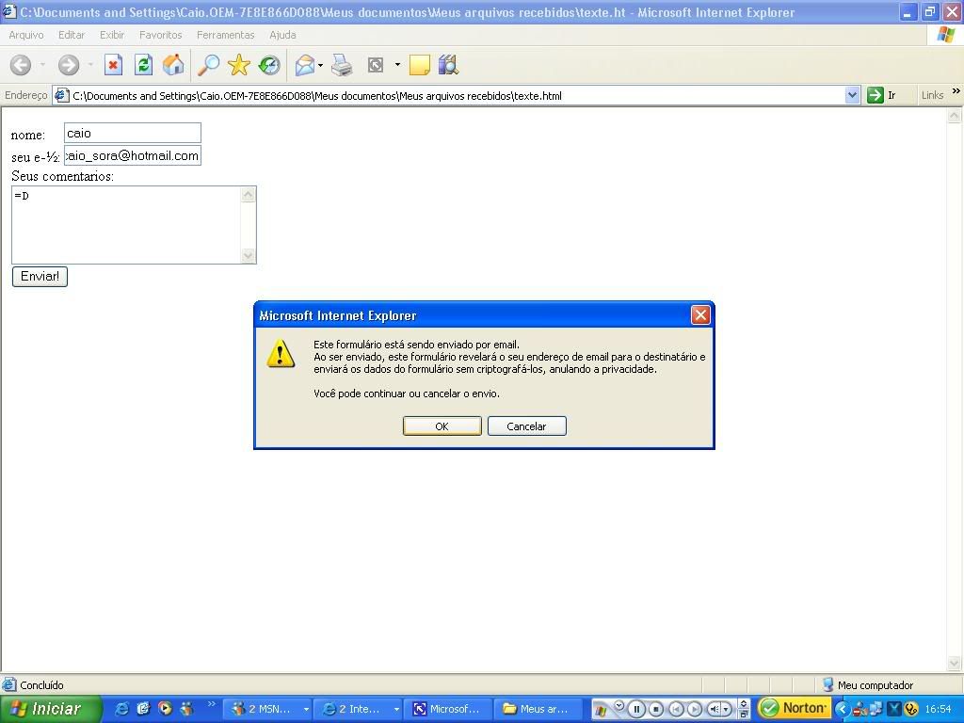Click the network connection tray icon
The height and width of the screenshot is (723, 964).
point(876,709)
